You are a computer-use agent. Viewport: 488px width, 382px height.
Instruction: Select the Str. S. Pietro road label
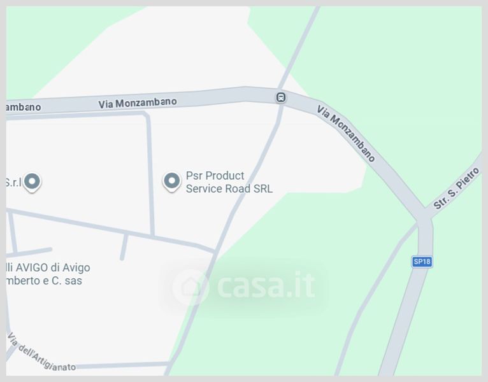pos(456,188)
